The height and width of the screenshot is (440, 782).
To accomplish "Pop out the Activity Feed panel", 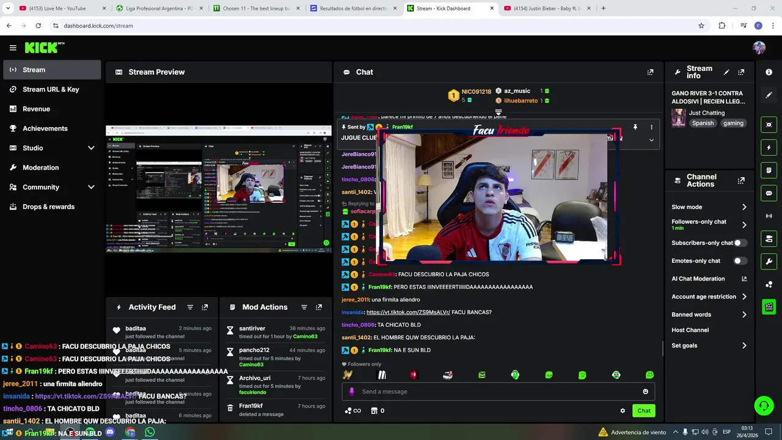I will pos(205,307).
